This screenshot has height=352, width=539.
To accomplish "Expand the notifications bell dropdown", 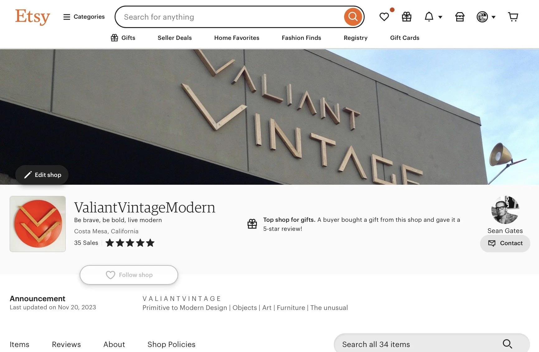I will tap(433, 17).
